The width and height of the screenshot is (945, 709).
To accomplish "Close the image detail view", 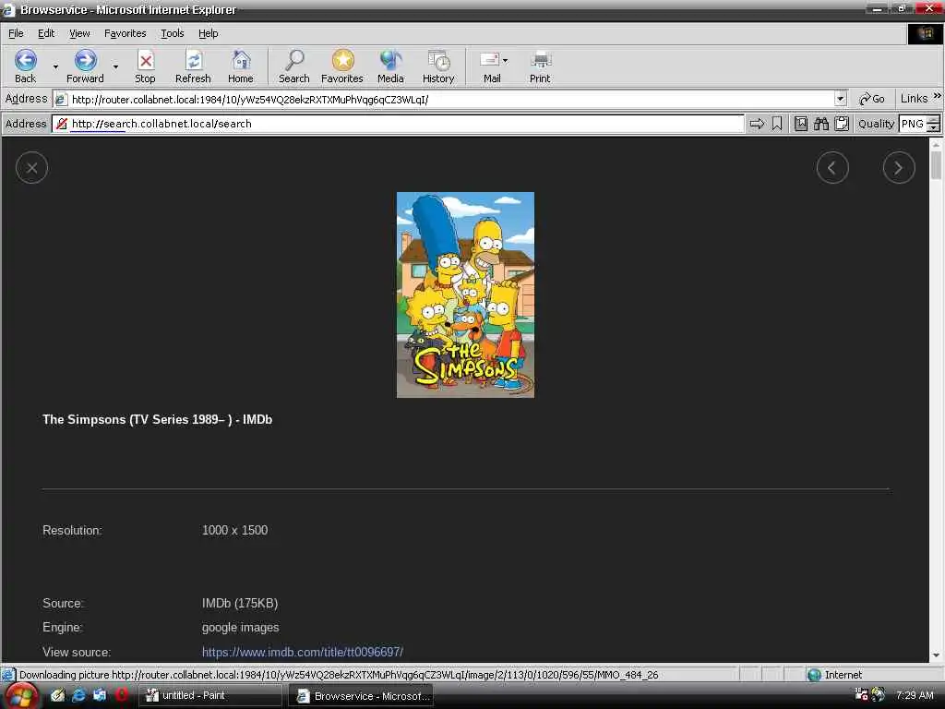I will point(32,168).
